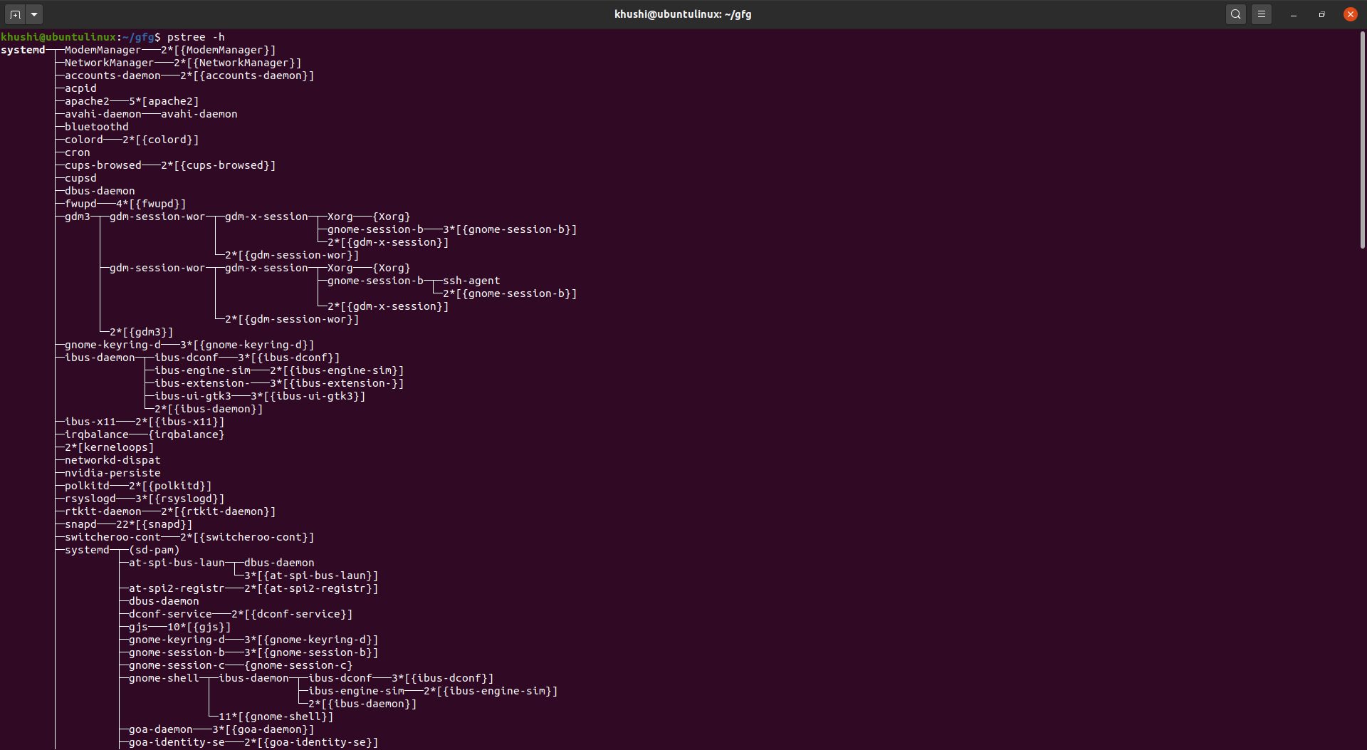Click the vertical scrollbar thumb
The height and width of the screenshot is (750, 1367).
(1363, 140)
